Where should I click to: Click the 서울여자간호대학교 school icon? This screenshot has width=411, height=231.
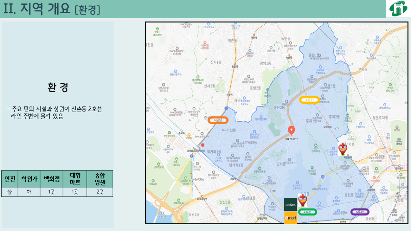pyautogui.click(x=320, y=67)
